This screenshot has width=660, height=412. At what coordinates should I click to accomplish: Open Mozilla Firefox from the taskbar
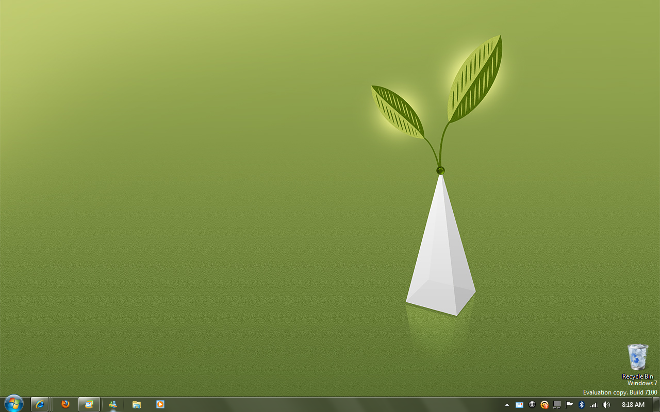click(65, 404)
